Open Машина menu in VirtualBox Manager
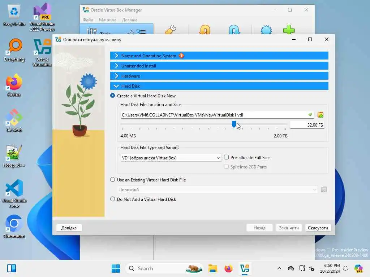Image resolution: width=370 pixels, height=277 pixels. [108, 20]
